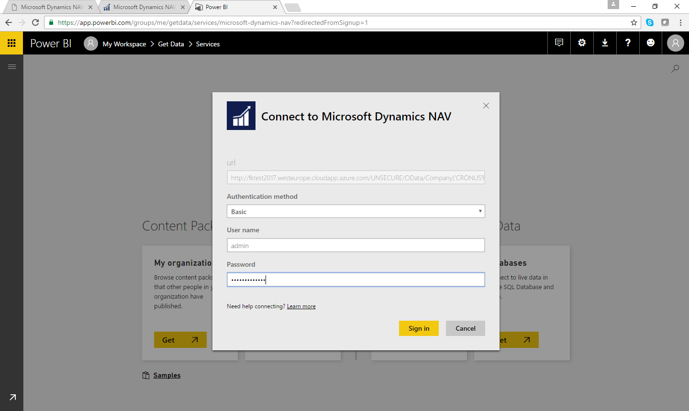Click the User name input field
689x411 pixels.
[x=356, y=246]
